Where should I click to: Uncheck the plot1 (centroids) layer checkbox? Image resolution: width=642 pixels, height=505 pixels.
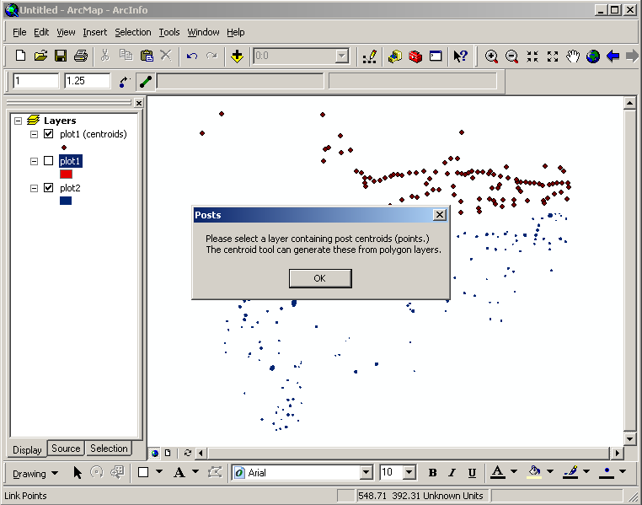48,134
